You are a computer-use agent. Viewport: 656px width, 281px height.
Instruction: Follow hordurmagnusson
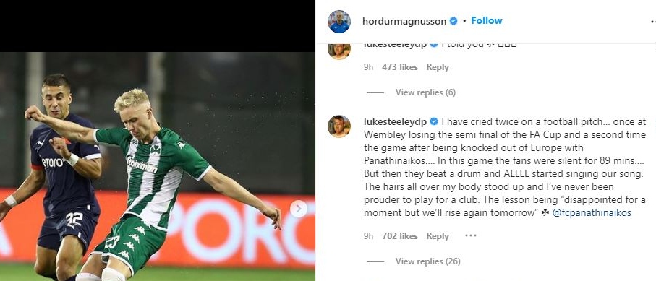(x=487, y=20)
